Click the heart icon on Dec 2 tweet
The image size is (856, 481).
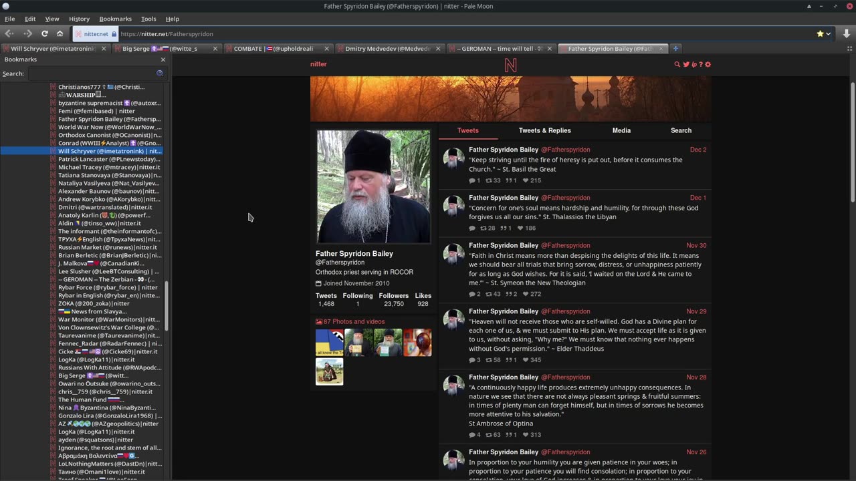coord(526,180)
